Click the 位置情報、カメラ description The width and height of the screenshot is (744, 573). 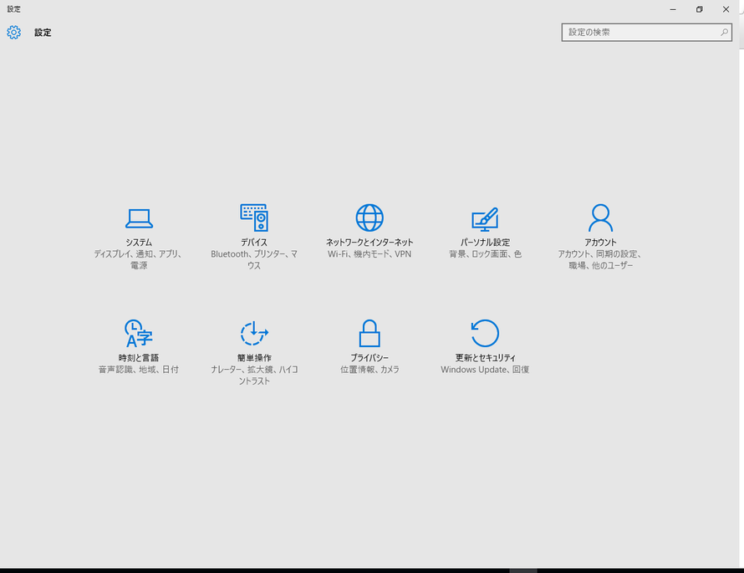369,370
